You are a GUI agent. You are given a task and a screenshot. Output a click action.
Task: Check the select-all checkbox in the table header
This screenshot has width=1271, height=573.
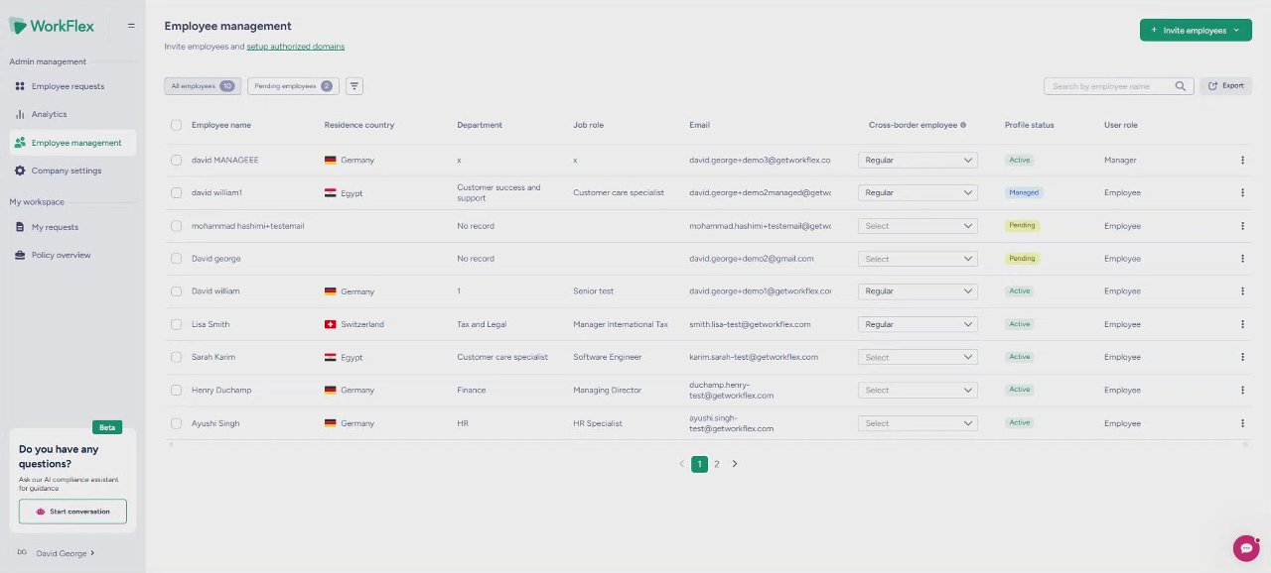pos(176,125)
